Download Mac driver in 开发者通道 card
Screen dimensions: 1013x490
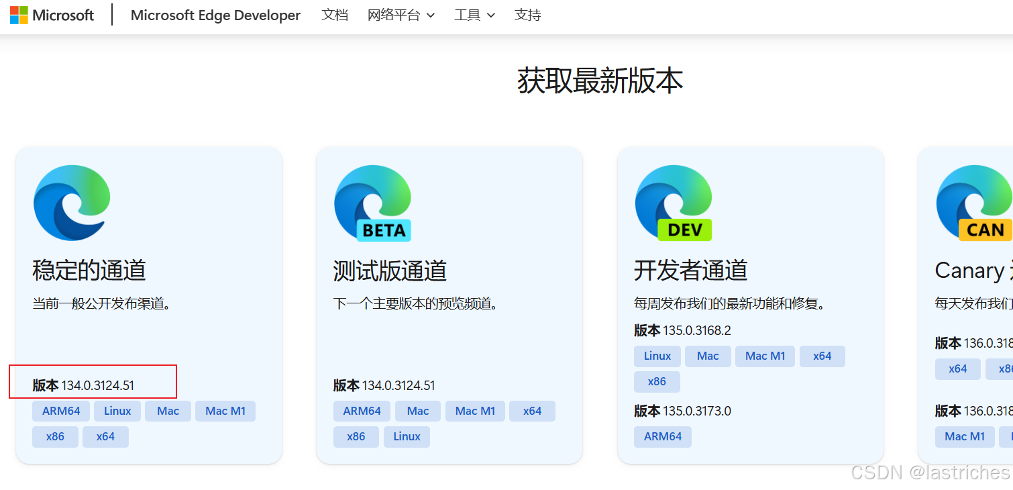pos(708,356)
